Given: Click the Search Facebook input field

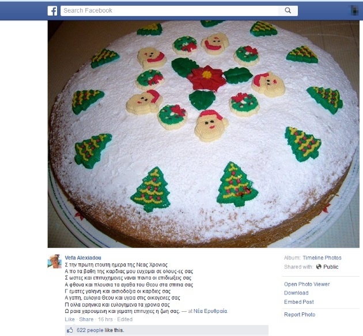Looking at the screenshot, I should (x=169, y=10).
